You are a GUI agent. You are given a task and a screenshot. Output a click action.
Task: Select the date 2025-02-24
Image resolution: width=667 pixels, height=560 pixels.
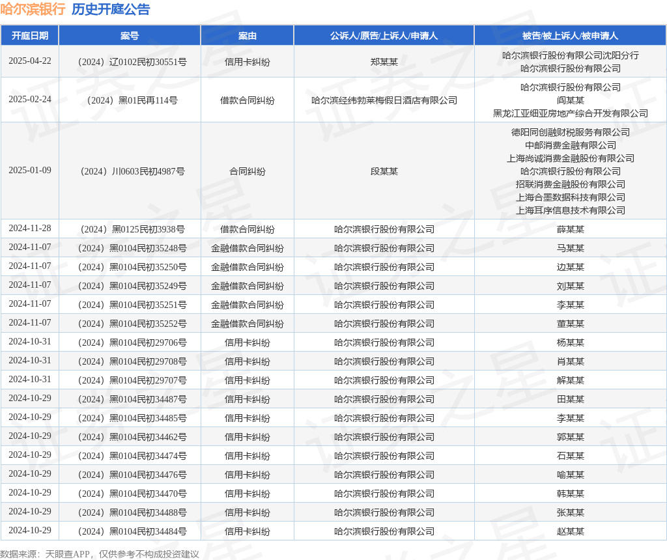point(30,99)
